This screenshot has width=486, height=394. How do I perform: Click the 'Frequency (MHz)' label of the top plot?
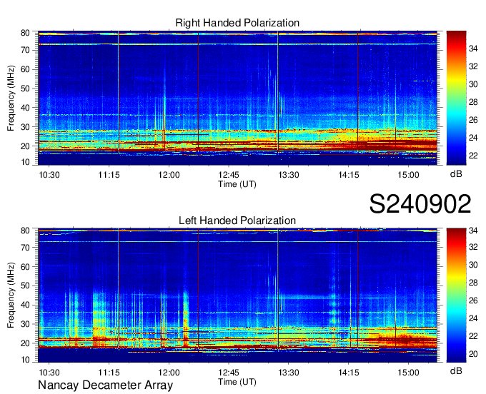click(x=11, y=98)
